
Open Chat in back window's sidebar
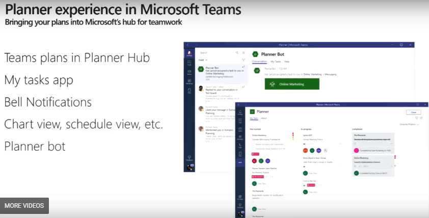(190, 63)
